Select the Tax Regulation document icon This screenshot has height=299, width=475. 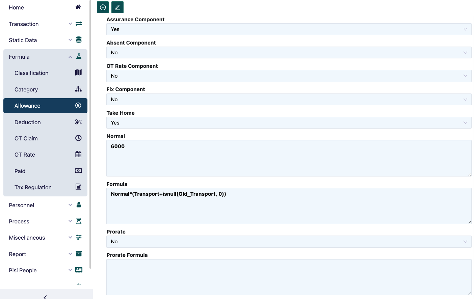[x=78, y=187]
